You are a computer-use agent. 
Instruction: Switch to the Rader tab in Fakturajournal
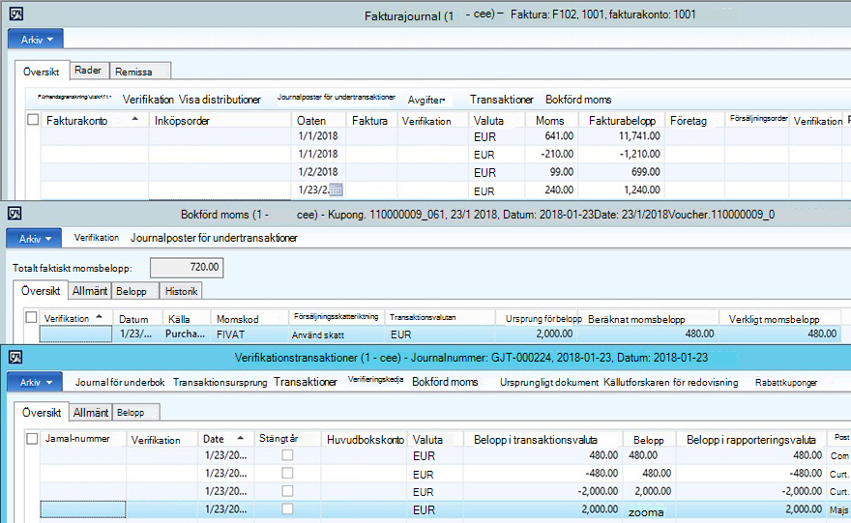tap(88, 71)
